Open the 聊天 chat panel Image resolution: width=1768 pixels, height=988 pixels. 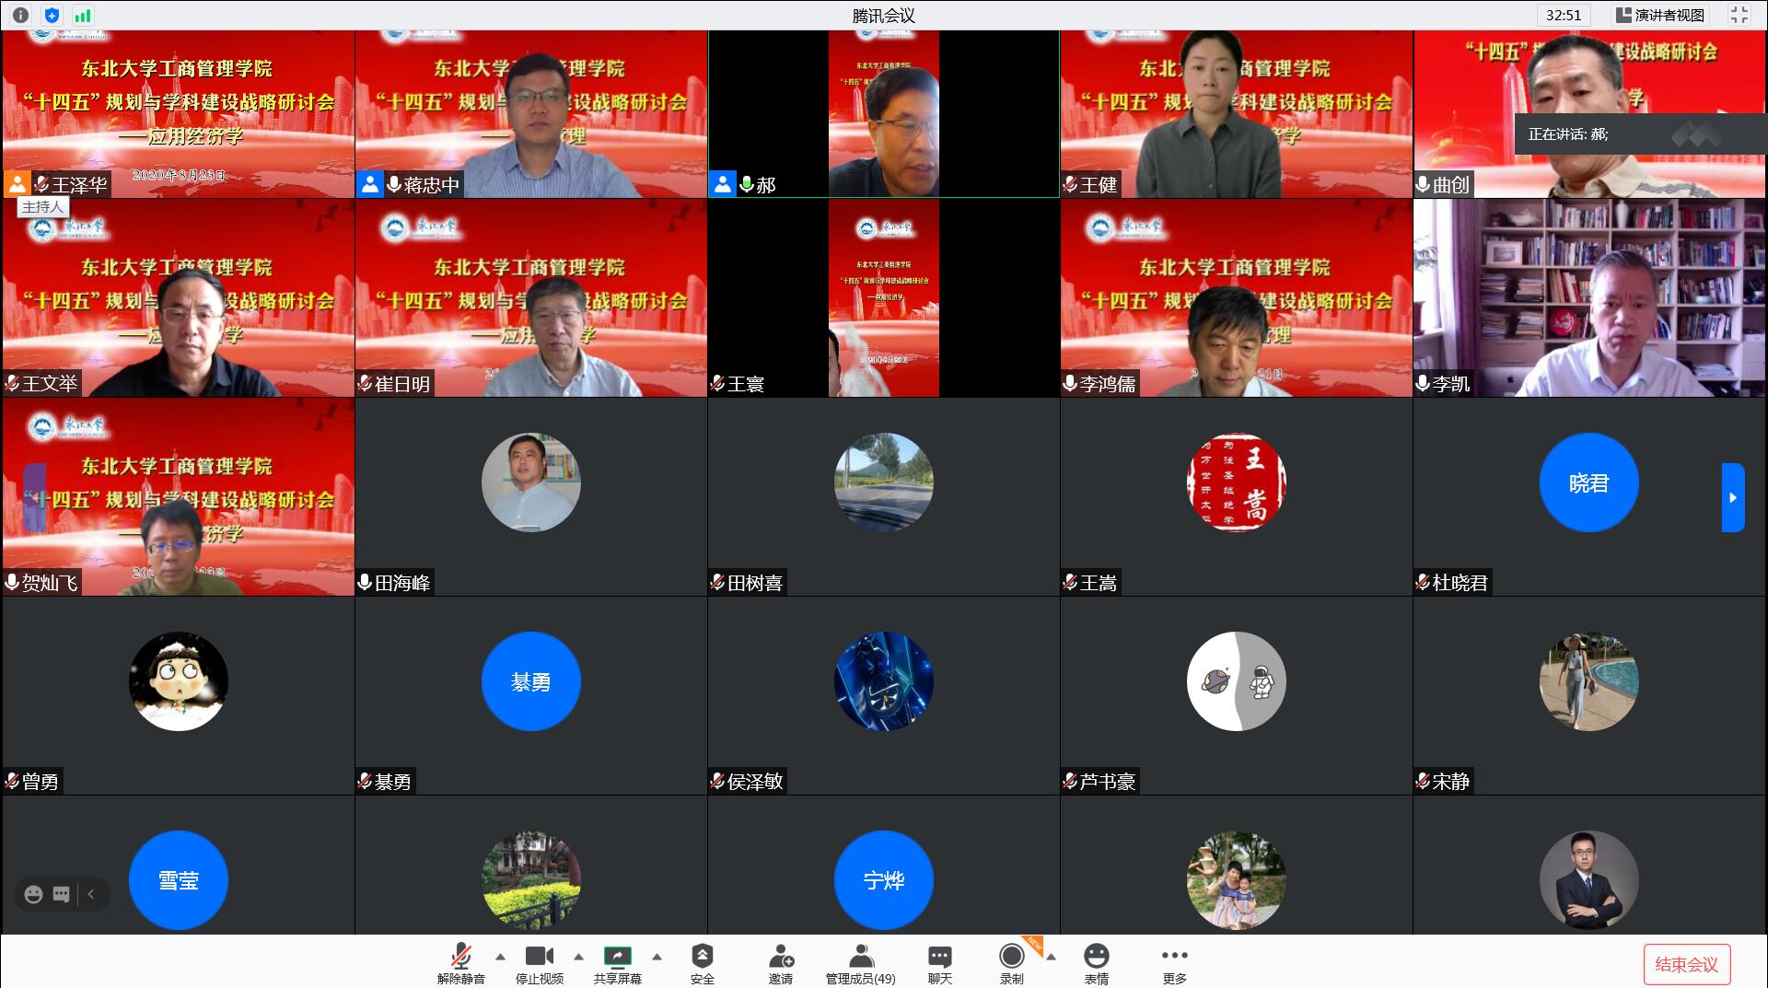point(939,962)
